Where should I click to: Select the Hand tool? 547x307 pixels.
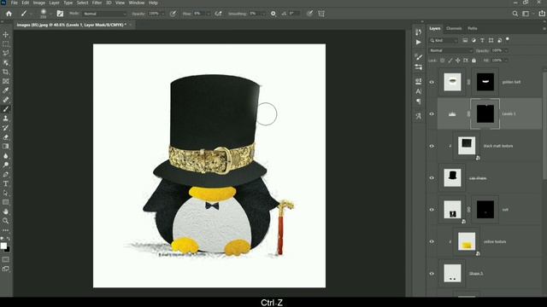click(x=6, y=211)
